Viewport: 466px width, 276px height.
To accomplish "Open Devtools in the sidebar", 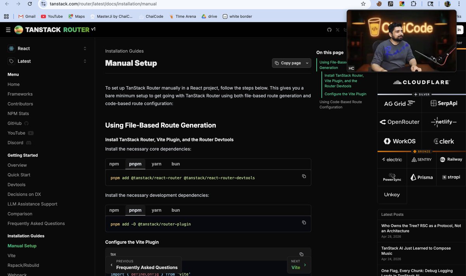I will [x=17, y=184].
